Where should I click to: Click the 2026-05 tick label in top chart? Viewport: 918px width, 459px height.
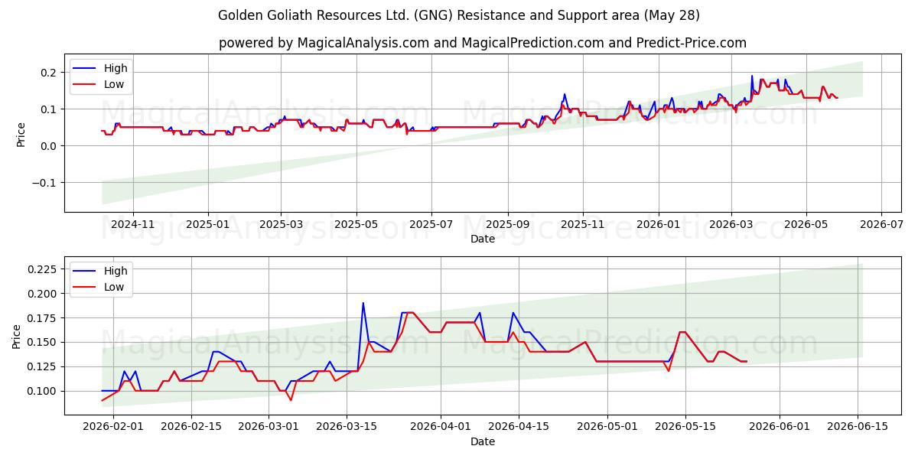click(806, 224)
